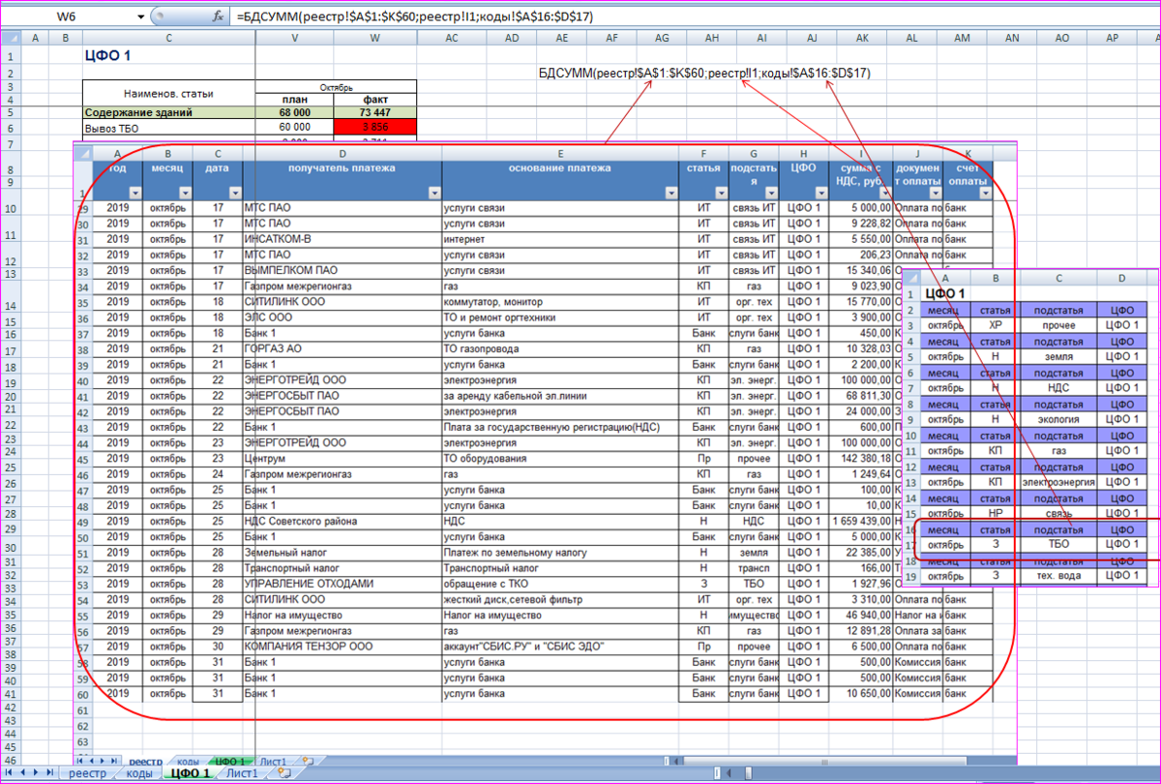Open the документ оплаты filter dropdown
The width and height of the screenshot is (1161, 784).
point(934,193)
